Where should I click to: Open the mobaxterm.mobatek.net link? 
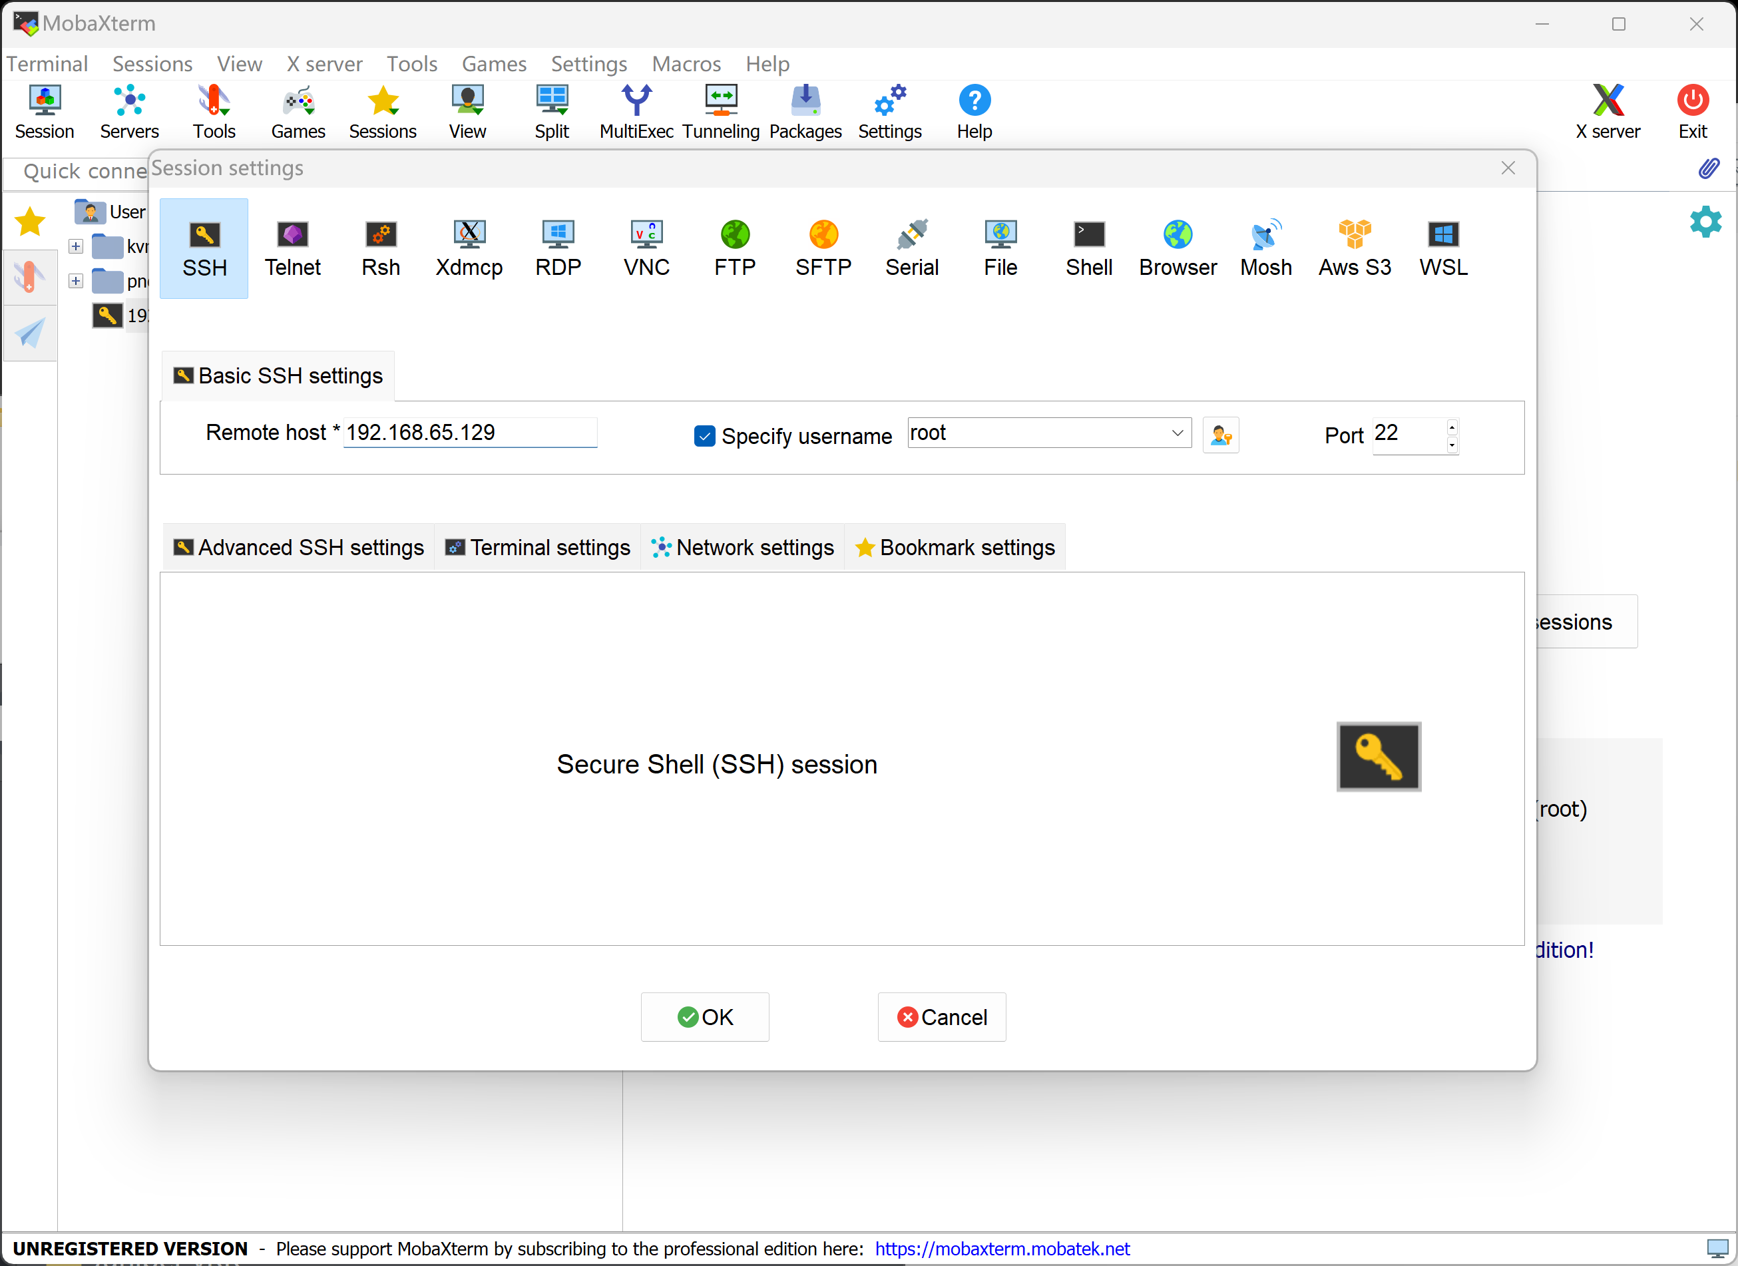tap(1002, 1249)
